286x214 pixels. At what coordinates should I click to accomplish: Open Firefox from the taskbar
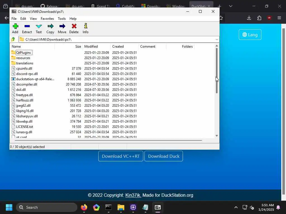[84, 207]
